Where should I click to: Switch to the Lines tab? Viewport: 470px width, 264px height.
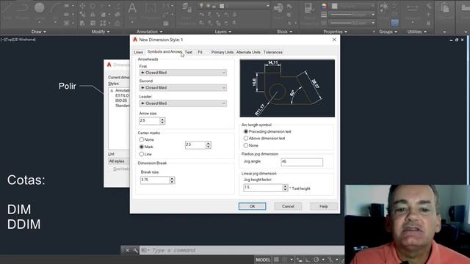pos(139,52)
